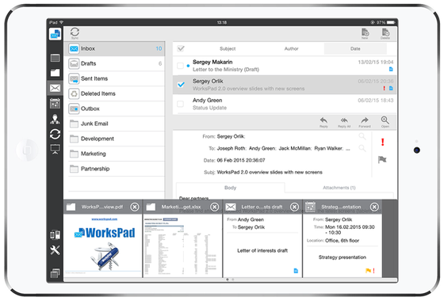
Task: Tick the Sergey Makarin email checkbox
Action: coord(180,66)
